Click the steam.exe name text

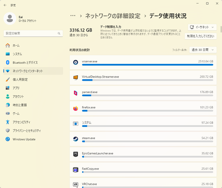[88, 138]
